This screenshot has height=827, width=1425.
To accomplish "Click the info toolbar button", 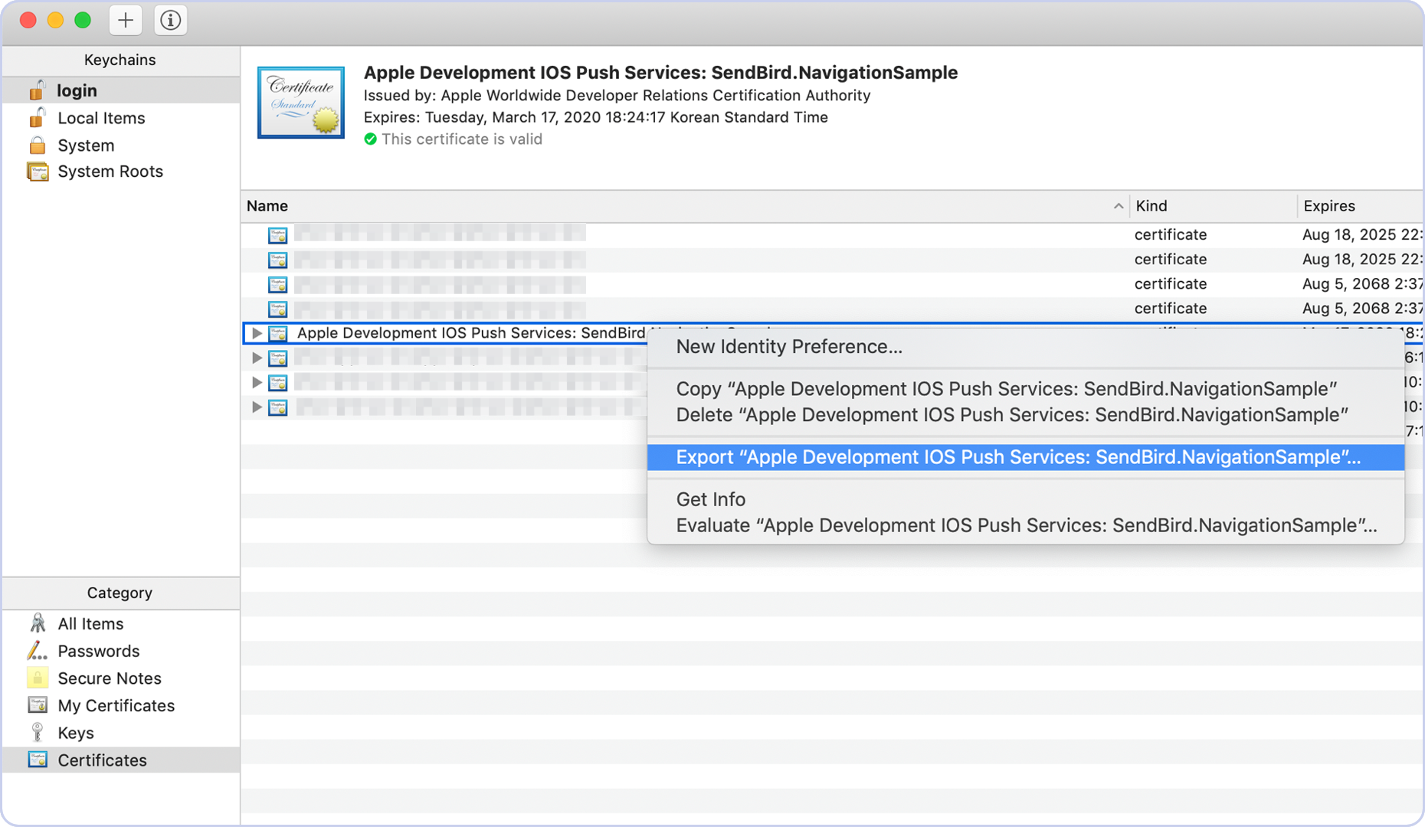I will click(x=170, y=21).
